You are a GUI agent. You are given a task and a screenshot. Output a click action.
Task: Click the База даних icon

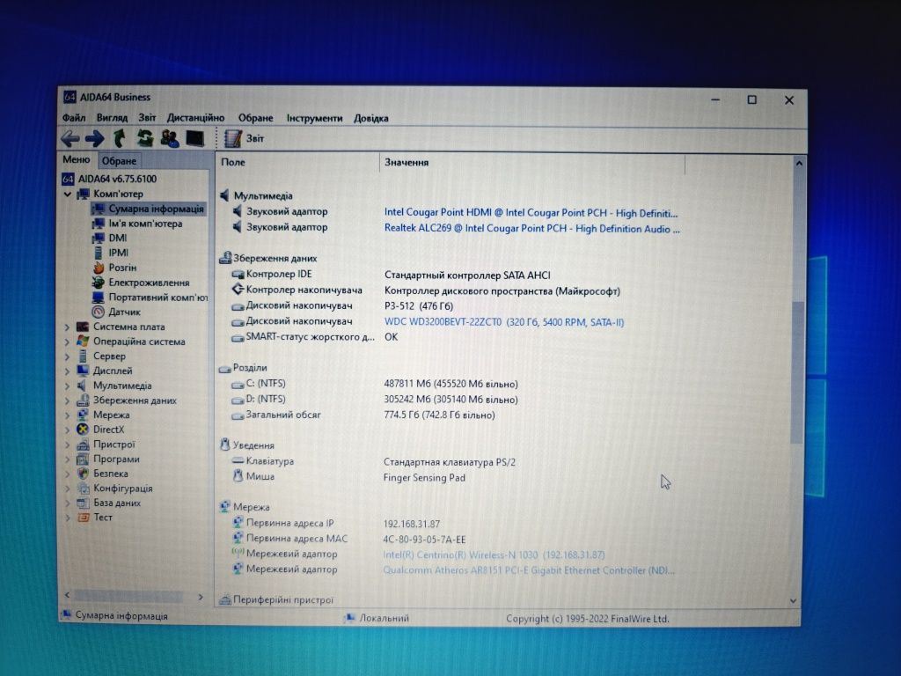pos(83,503)
